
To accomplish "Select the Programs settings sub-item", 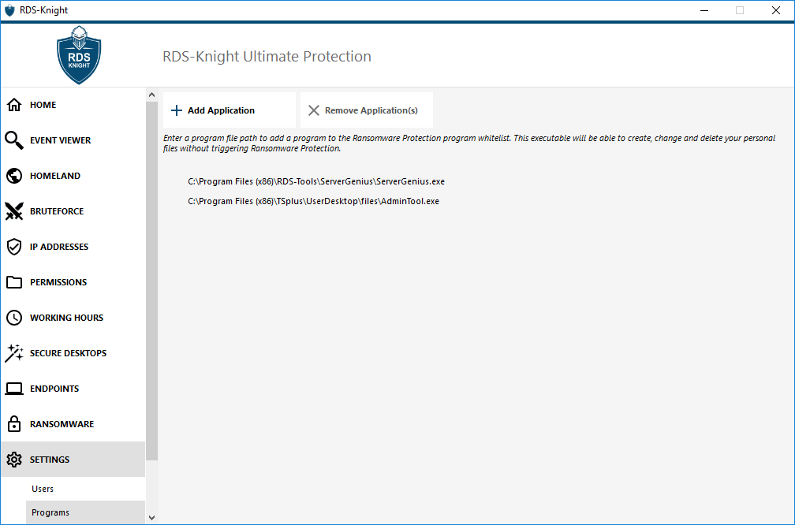I will (x=85, y=512).
